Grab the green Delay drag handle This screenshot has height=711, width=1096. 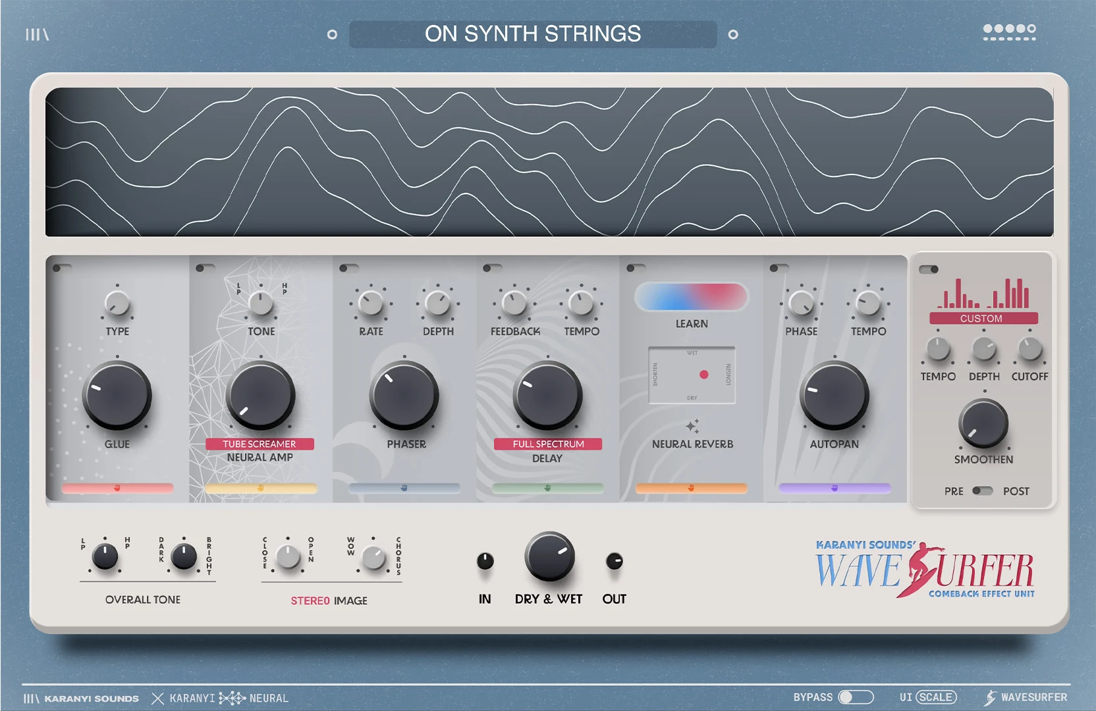tap(548, 488)
